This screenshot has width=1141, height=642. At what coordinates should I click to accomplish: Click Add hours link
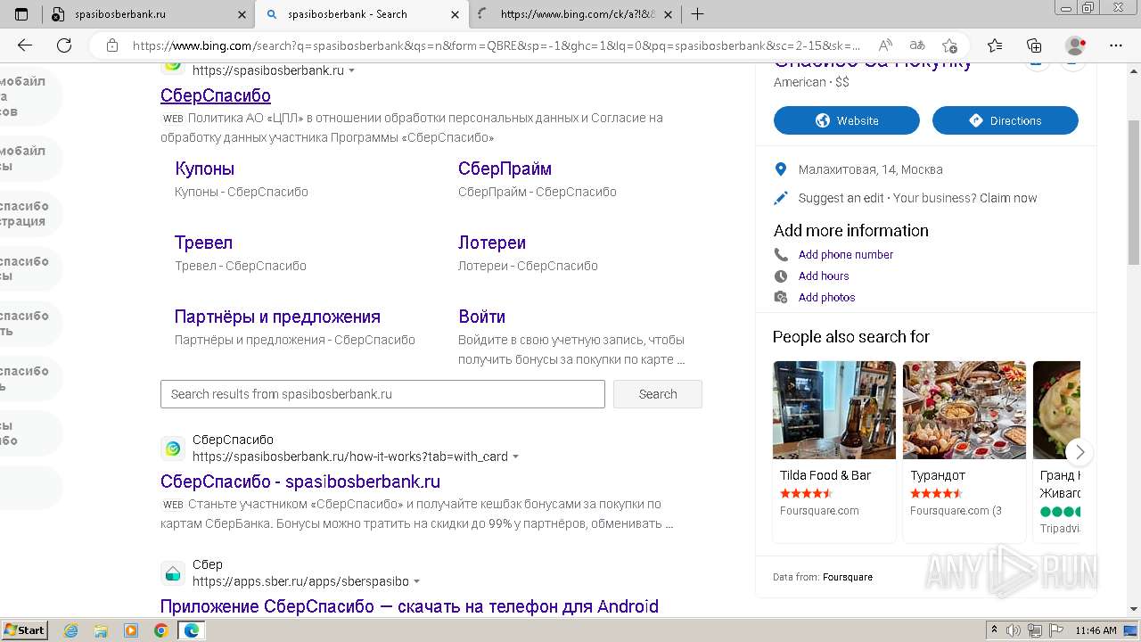coord(824,276)
